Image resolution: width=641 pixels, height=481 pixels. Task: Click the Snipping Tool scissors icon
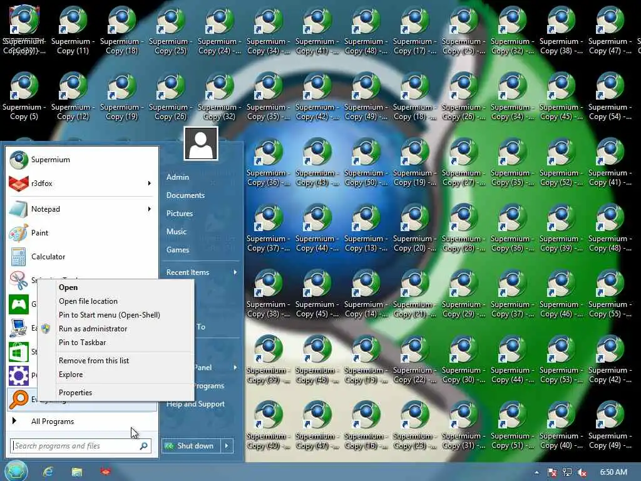click(x=18, y=280)
